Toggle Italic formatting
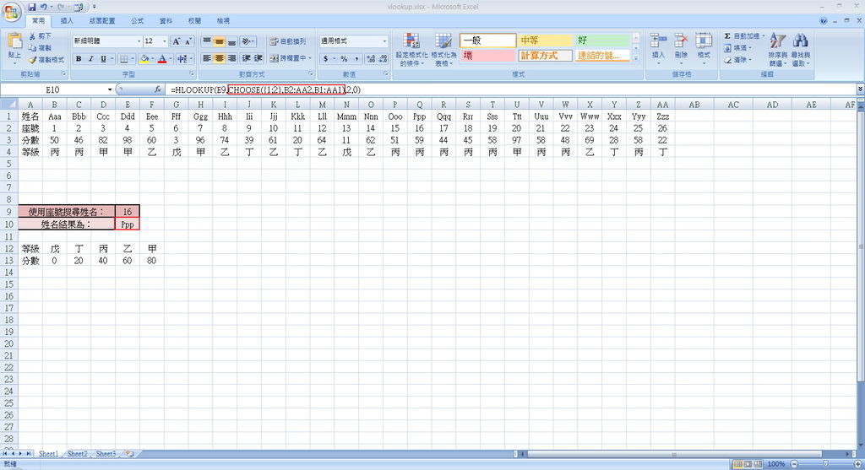The height and width of the screenshot is (470, 865). [x=91, y=59]
